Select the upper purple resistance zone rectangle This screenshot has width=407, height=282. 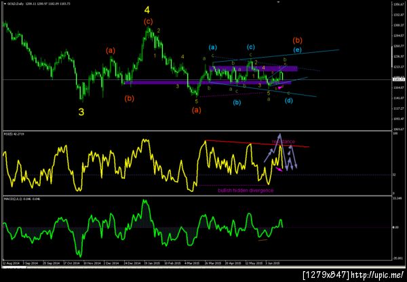(x=253, y=68)
